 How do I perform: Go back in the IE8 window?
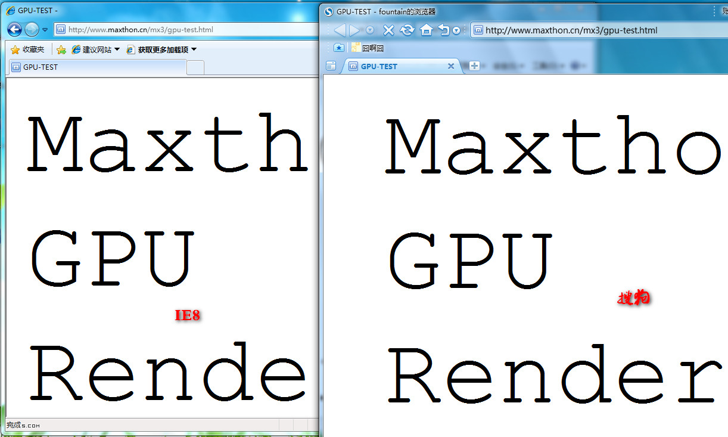[x=14, y=29]
